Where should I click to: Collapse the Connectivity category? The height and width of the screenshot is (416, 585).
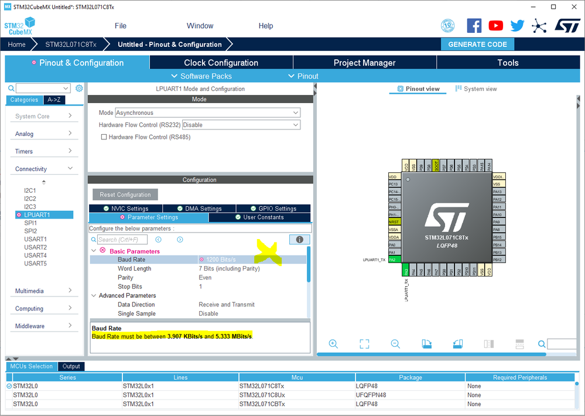(44, 169)
